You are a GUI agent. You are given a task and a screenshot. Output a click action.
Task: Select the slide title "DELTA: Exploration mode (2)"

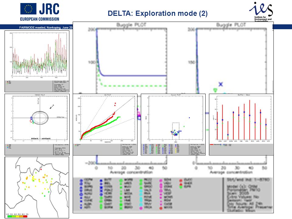158,13
